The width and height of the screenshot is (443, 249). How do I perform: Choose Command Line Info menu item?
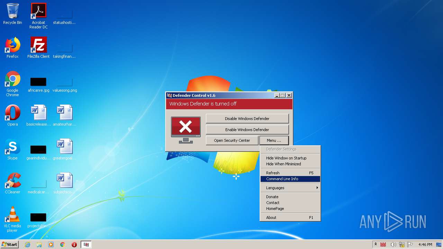[x=290, y=179]
